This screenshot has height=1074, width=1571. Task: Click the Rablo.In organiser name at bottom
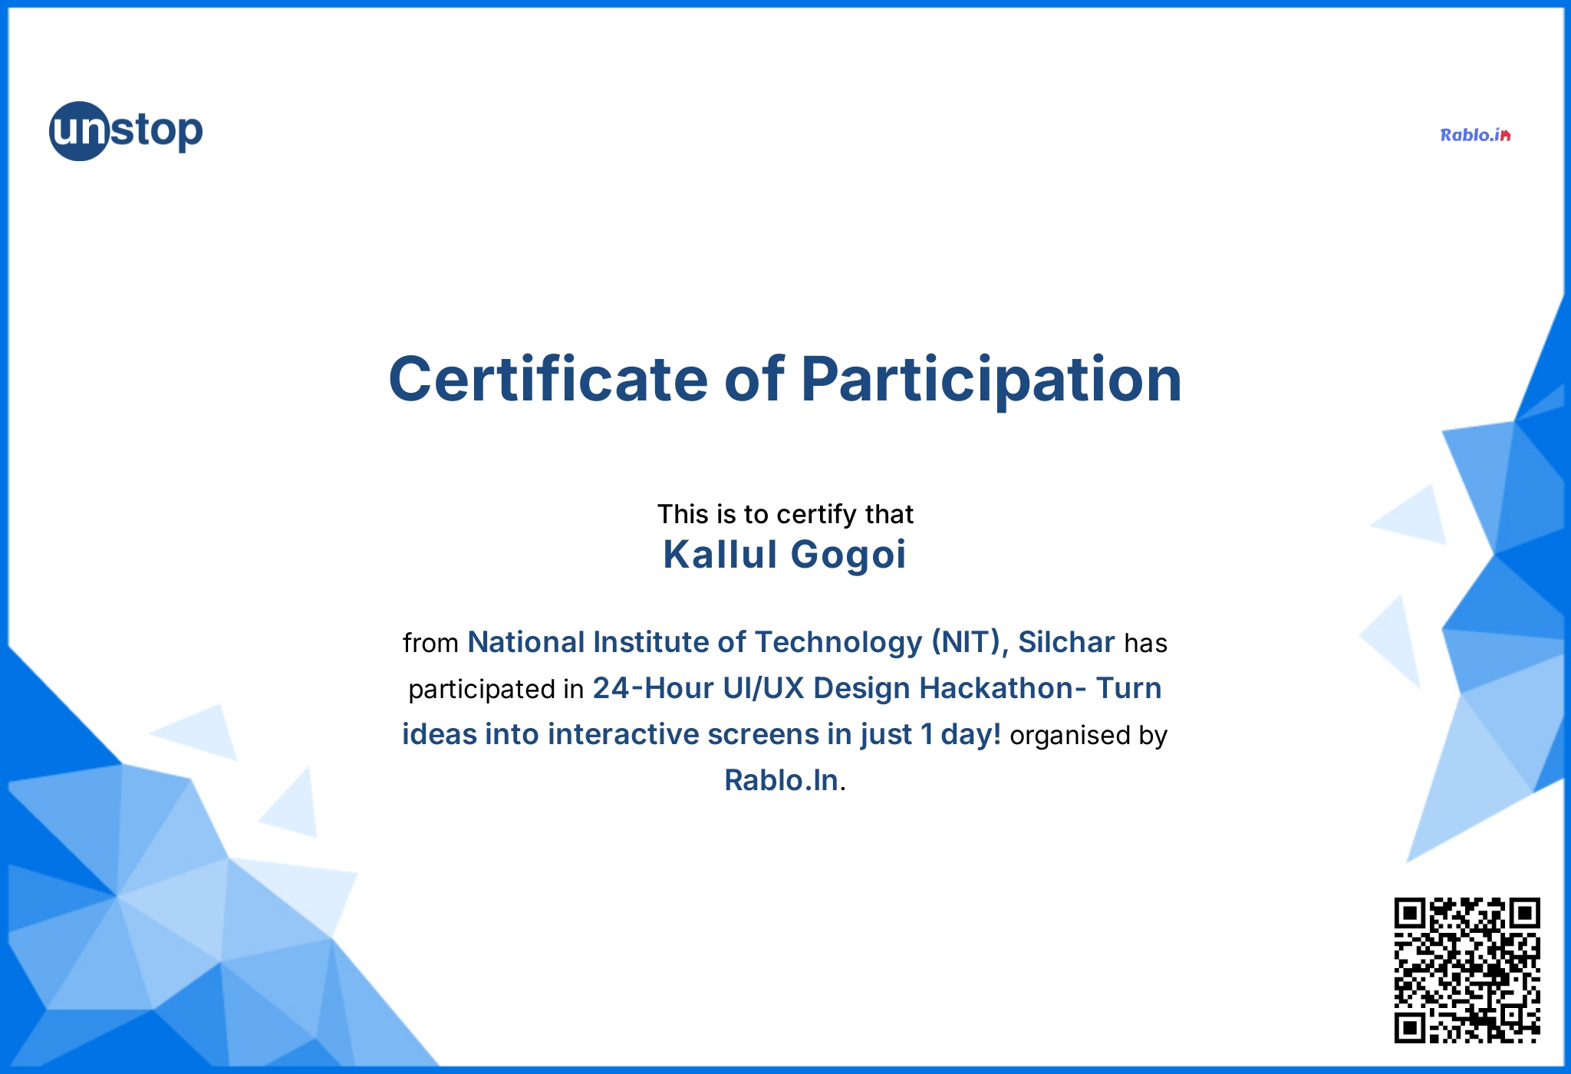click(782, 780)
